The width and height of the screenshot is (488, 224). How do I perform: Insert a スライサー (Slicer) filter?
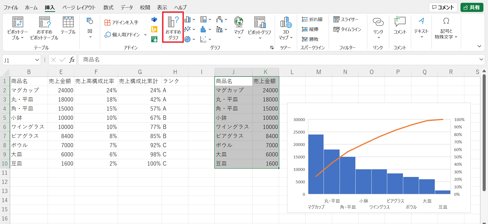click(346, 20)
